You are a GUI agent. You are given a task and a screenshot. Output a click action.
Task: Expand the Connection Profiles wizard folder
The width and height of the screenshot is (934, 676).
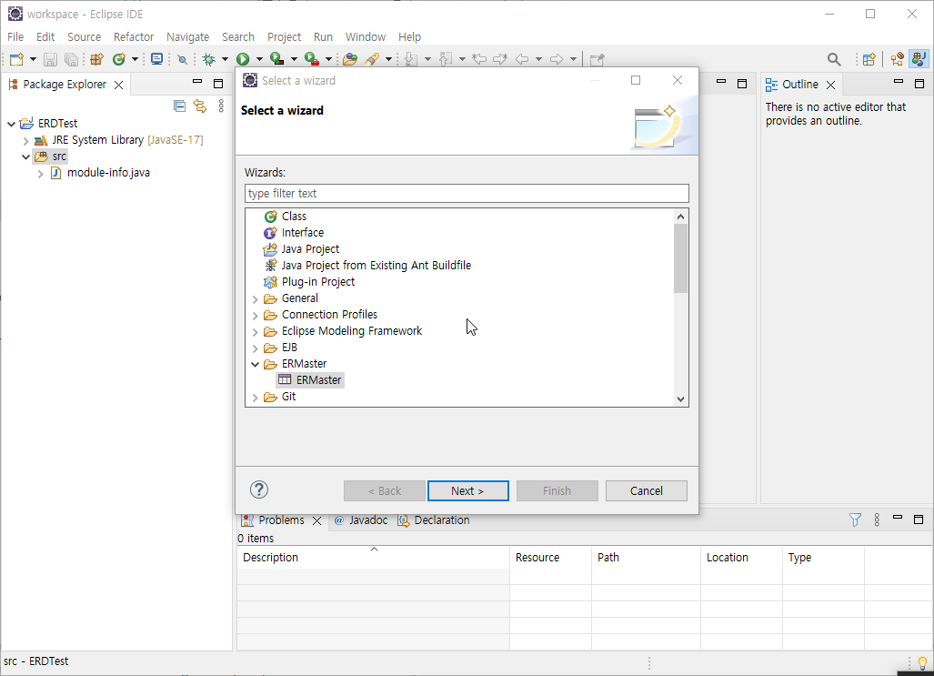click(x=255, y=316)
